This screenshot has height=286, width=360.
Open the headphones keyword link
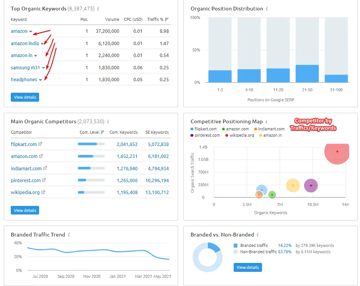(x=24, y=80)
